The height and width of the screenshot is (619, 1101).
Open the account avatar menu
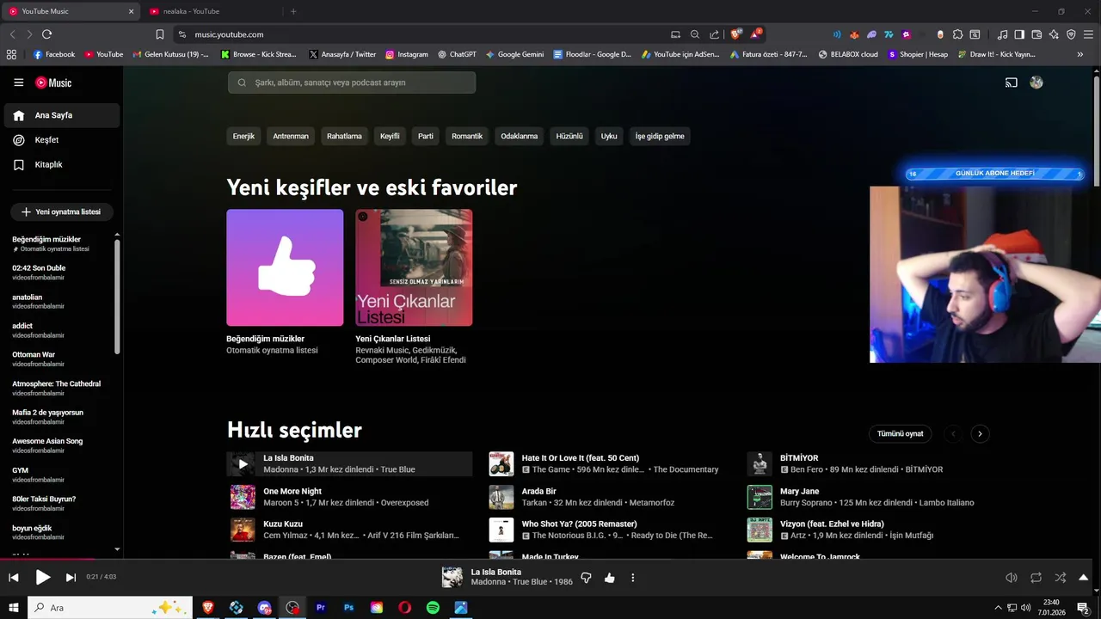click(x=1036, y=83)
